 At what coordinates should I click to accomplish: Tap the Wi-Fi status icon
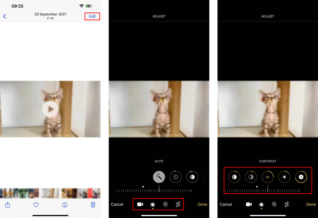[x=81, y=6]
